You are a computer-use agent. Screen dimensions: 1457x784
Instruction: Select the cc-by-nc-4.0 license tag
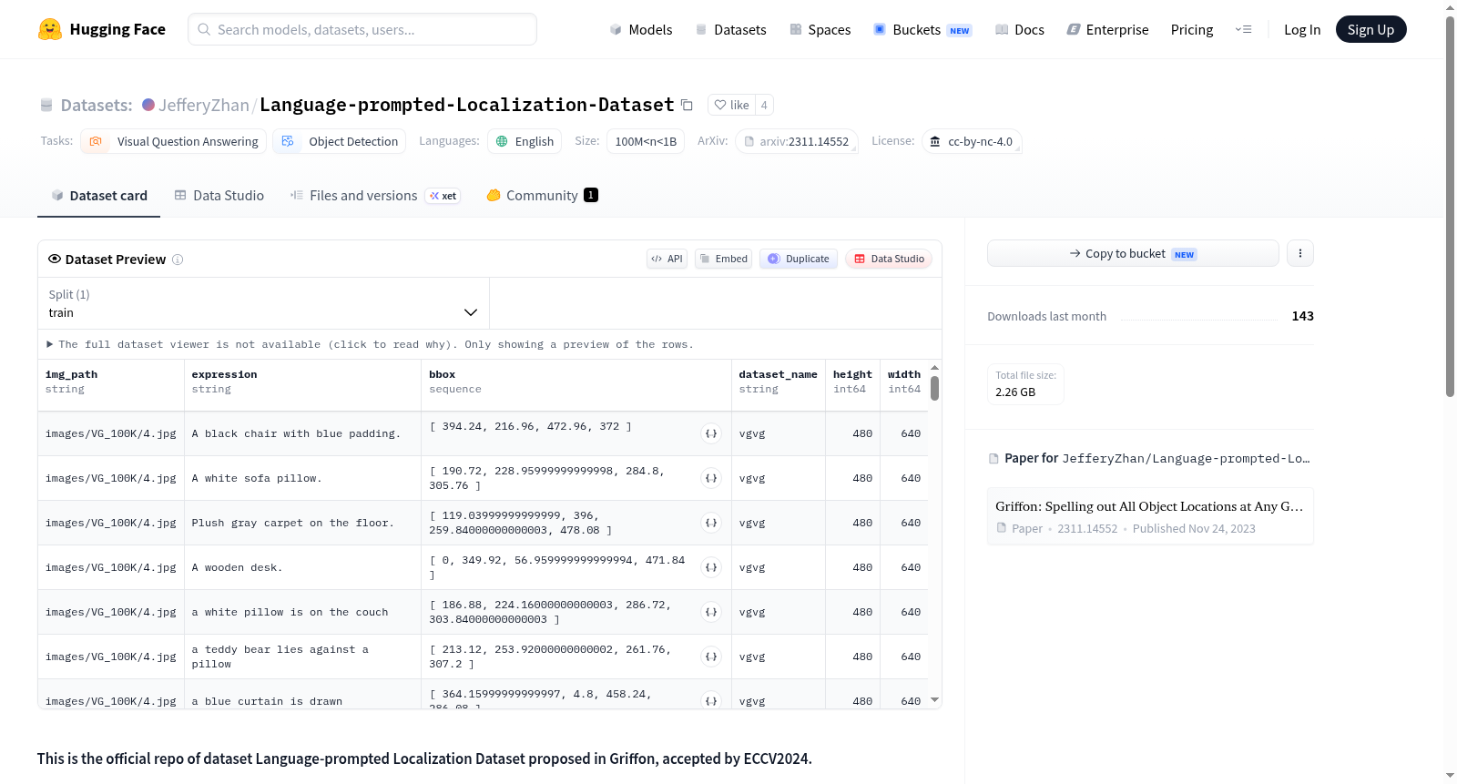coord(972,141)
